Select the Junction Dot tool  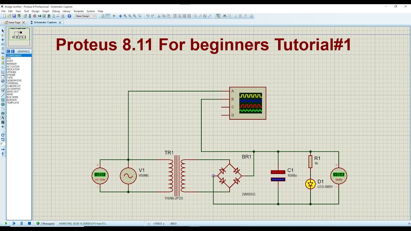click(x=3, y=40)
